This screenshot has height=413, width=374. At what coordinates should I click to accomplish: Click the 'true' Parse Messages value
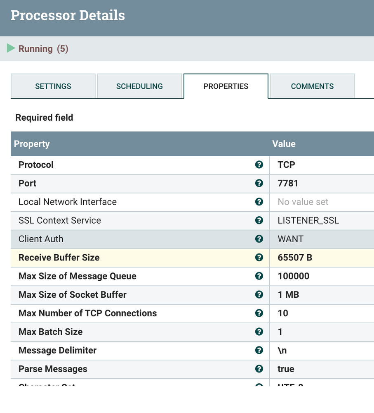pyautogui.click(x=286, y=369)
